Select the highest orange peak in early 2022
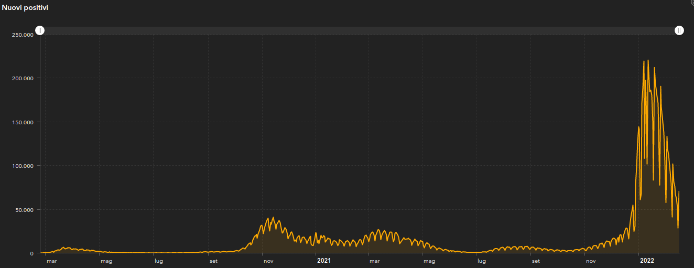Image resolution: width=694 pixels, height=268 pixels. [x=648, y=60]
